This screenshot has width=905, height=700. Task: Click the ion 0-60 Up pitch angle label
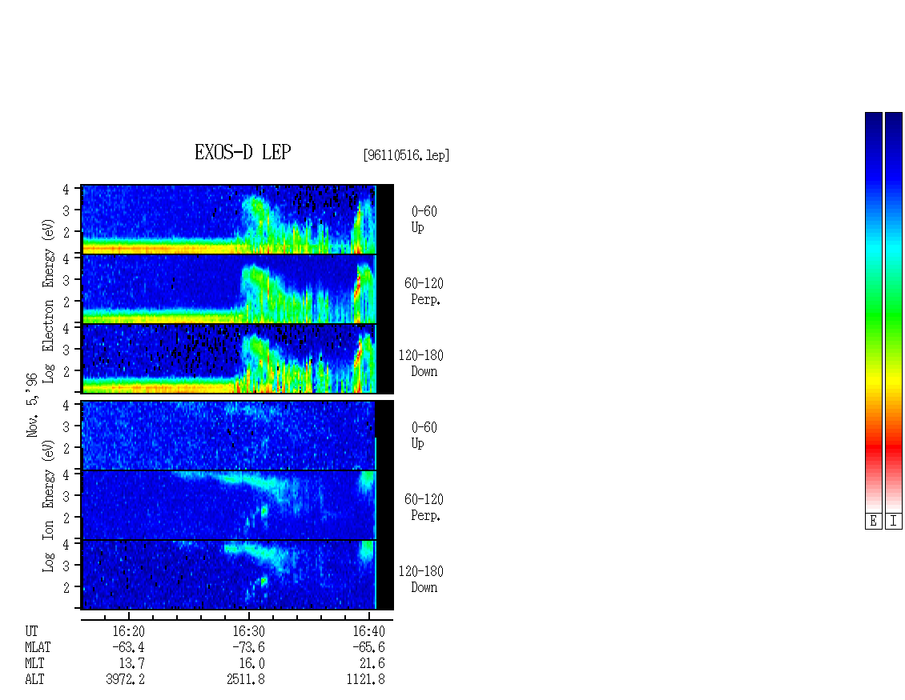(424, 435)
